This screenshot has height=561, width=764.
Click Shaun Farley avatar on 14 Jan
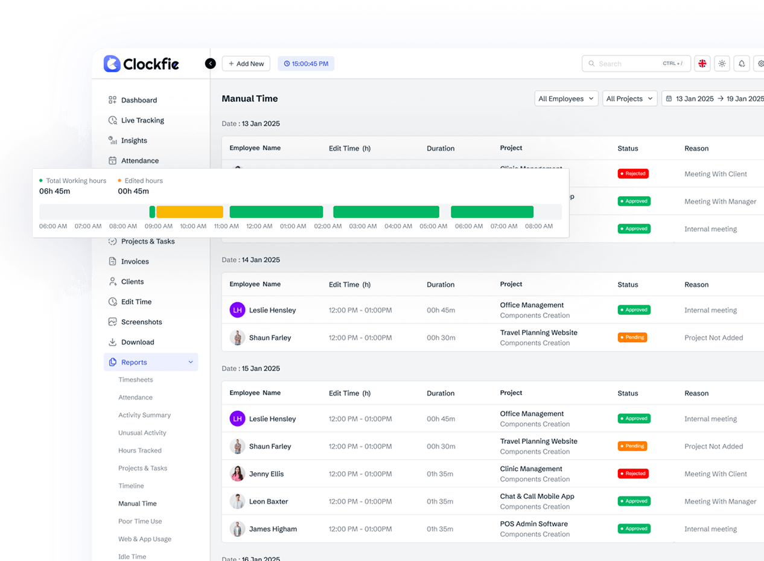(237, 338)
